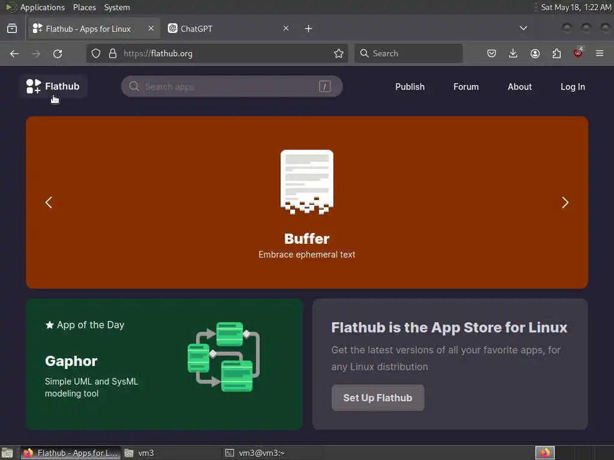The width and height of the screenshot is (614, 460).
Task: Close the Flathub tab
Action: tap(151, 28)
